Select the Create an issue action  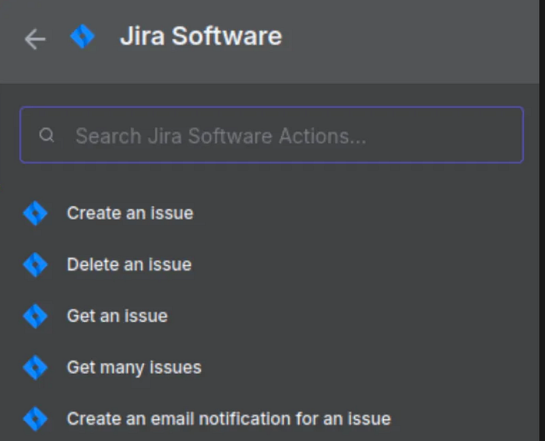pos(130,213)
